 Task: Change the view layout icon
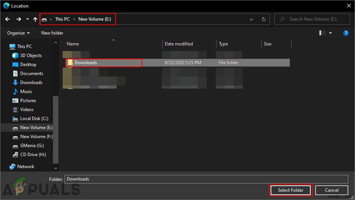click(x=322, y=33)
